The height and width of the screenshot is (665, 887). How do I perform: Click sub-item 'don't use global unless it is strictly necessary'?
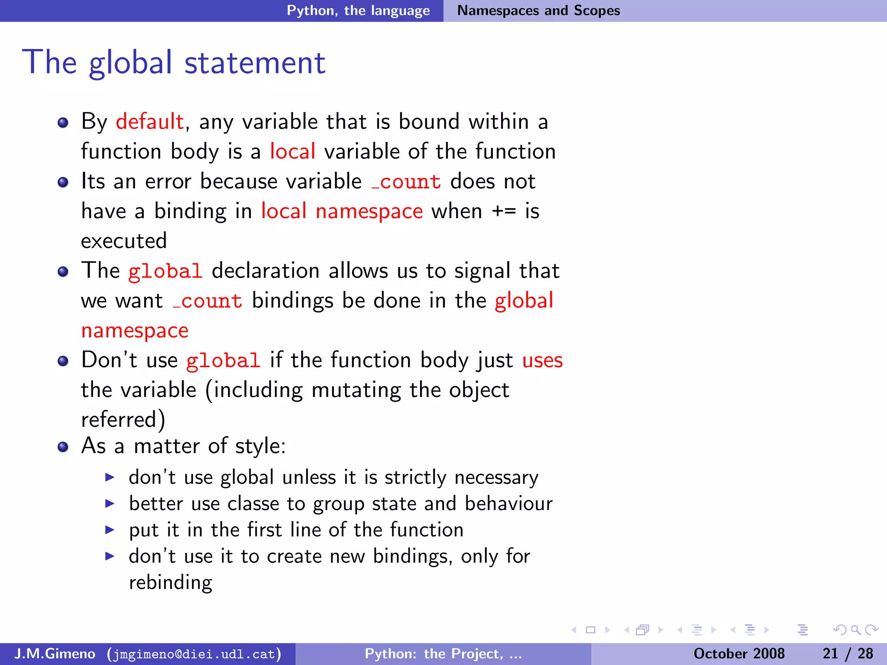333,478
